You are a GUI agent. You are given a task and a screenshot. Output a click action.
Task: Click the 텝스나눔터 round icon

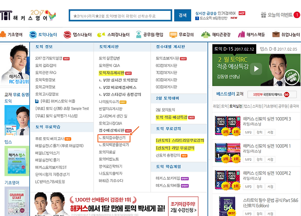tap(67, 35)
